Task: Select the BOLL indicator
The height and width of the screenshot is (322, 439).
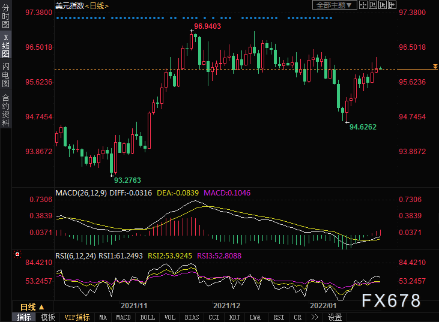Action: point(146,317)
